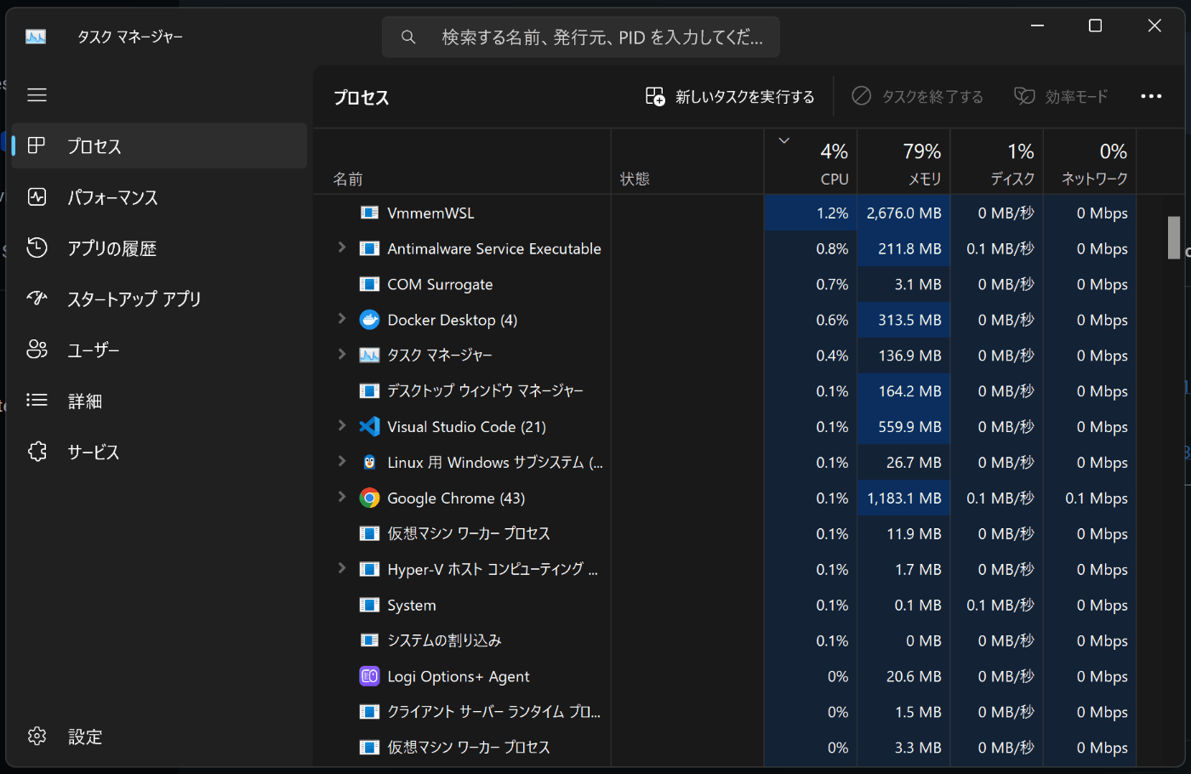1191x774 pixels.
Task: Open the アプリの履歴 page
Action: click(x=159, y=248)
